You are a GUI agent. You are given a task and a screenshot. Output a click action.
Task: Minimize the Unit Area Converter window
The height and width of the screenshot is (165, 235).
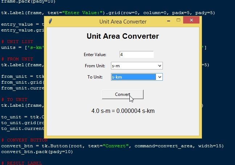(x=168, y=21)
